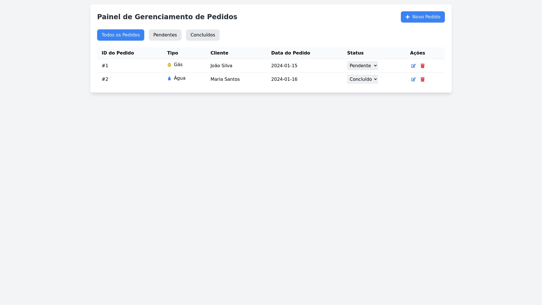Viewport: 542px width, 305px height.
Task: Click plus icon in Novo Pedido button
Action: click(407, 17)
